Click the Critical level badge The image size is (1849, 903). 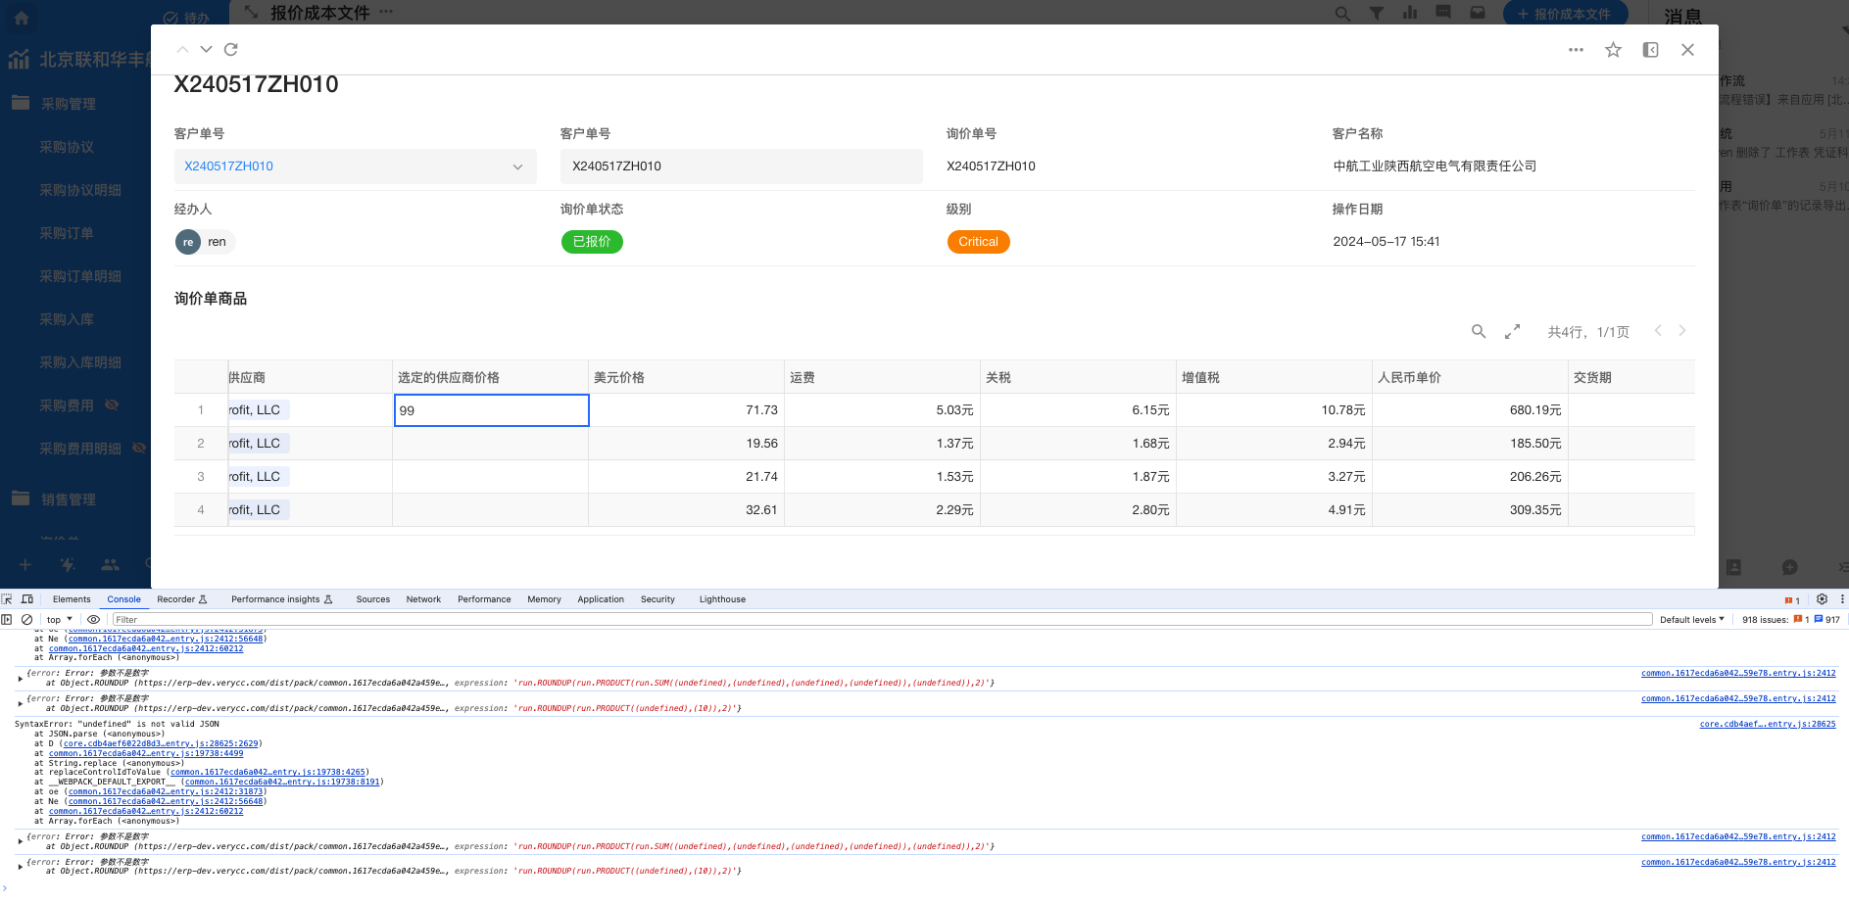[978, 242]
